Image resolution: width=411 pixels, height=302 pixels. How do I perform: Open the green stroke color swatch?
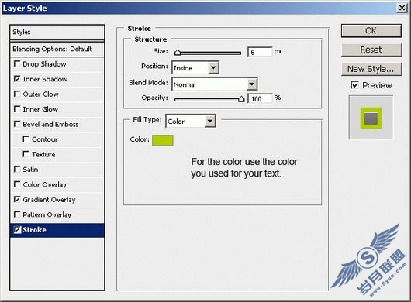[163, 140]
